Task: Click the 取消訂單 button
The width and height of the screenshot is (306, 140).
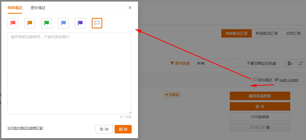Action: [260, 127]
